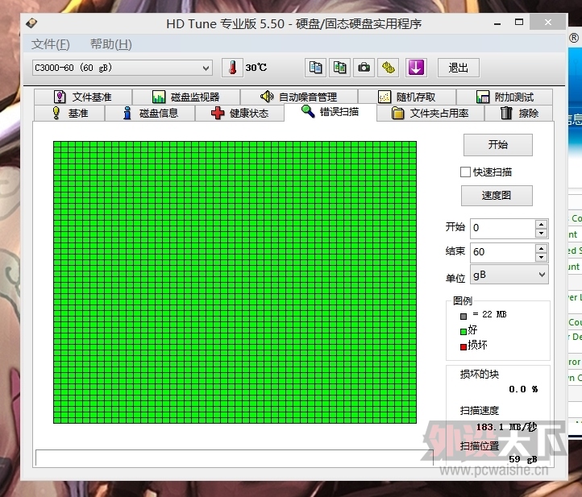
Task: Open the 磁盘信息 tab
Action: 150,113
